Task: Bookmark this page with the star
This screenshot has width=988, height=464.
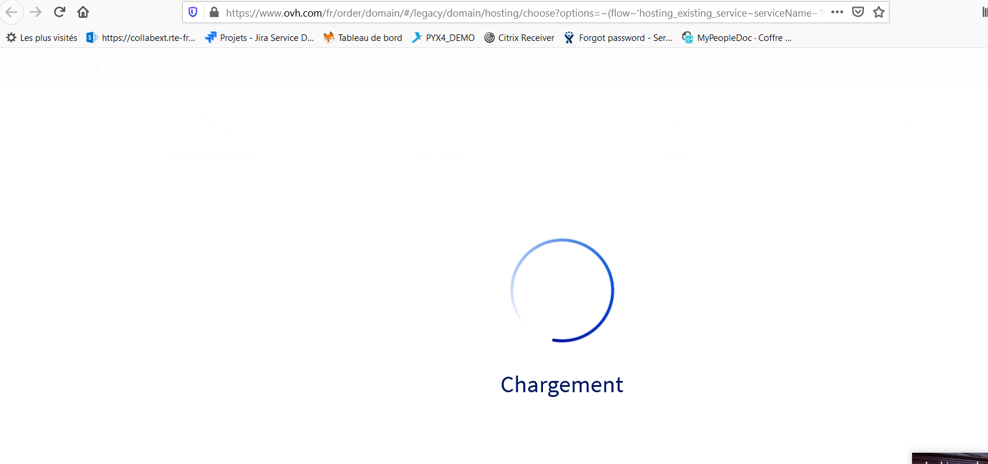Action: 879,12
